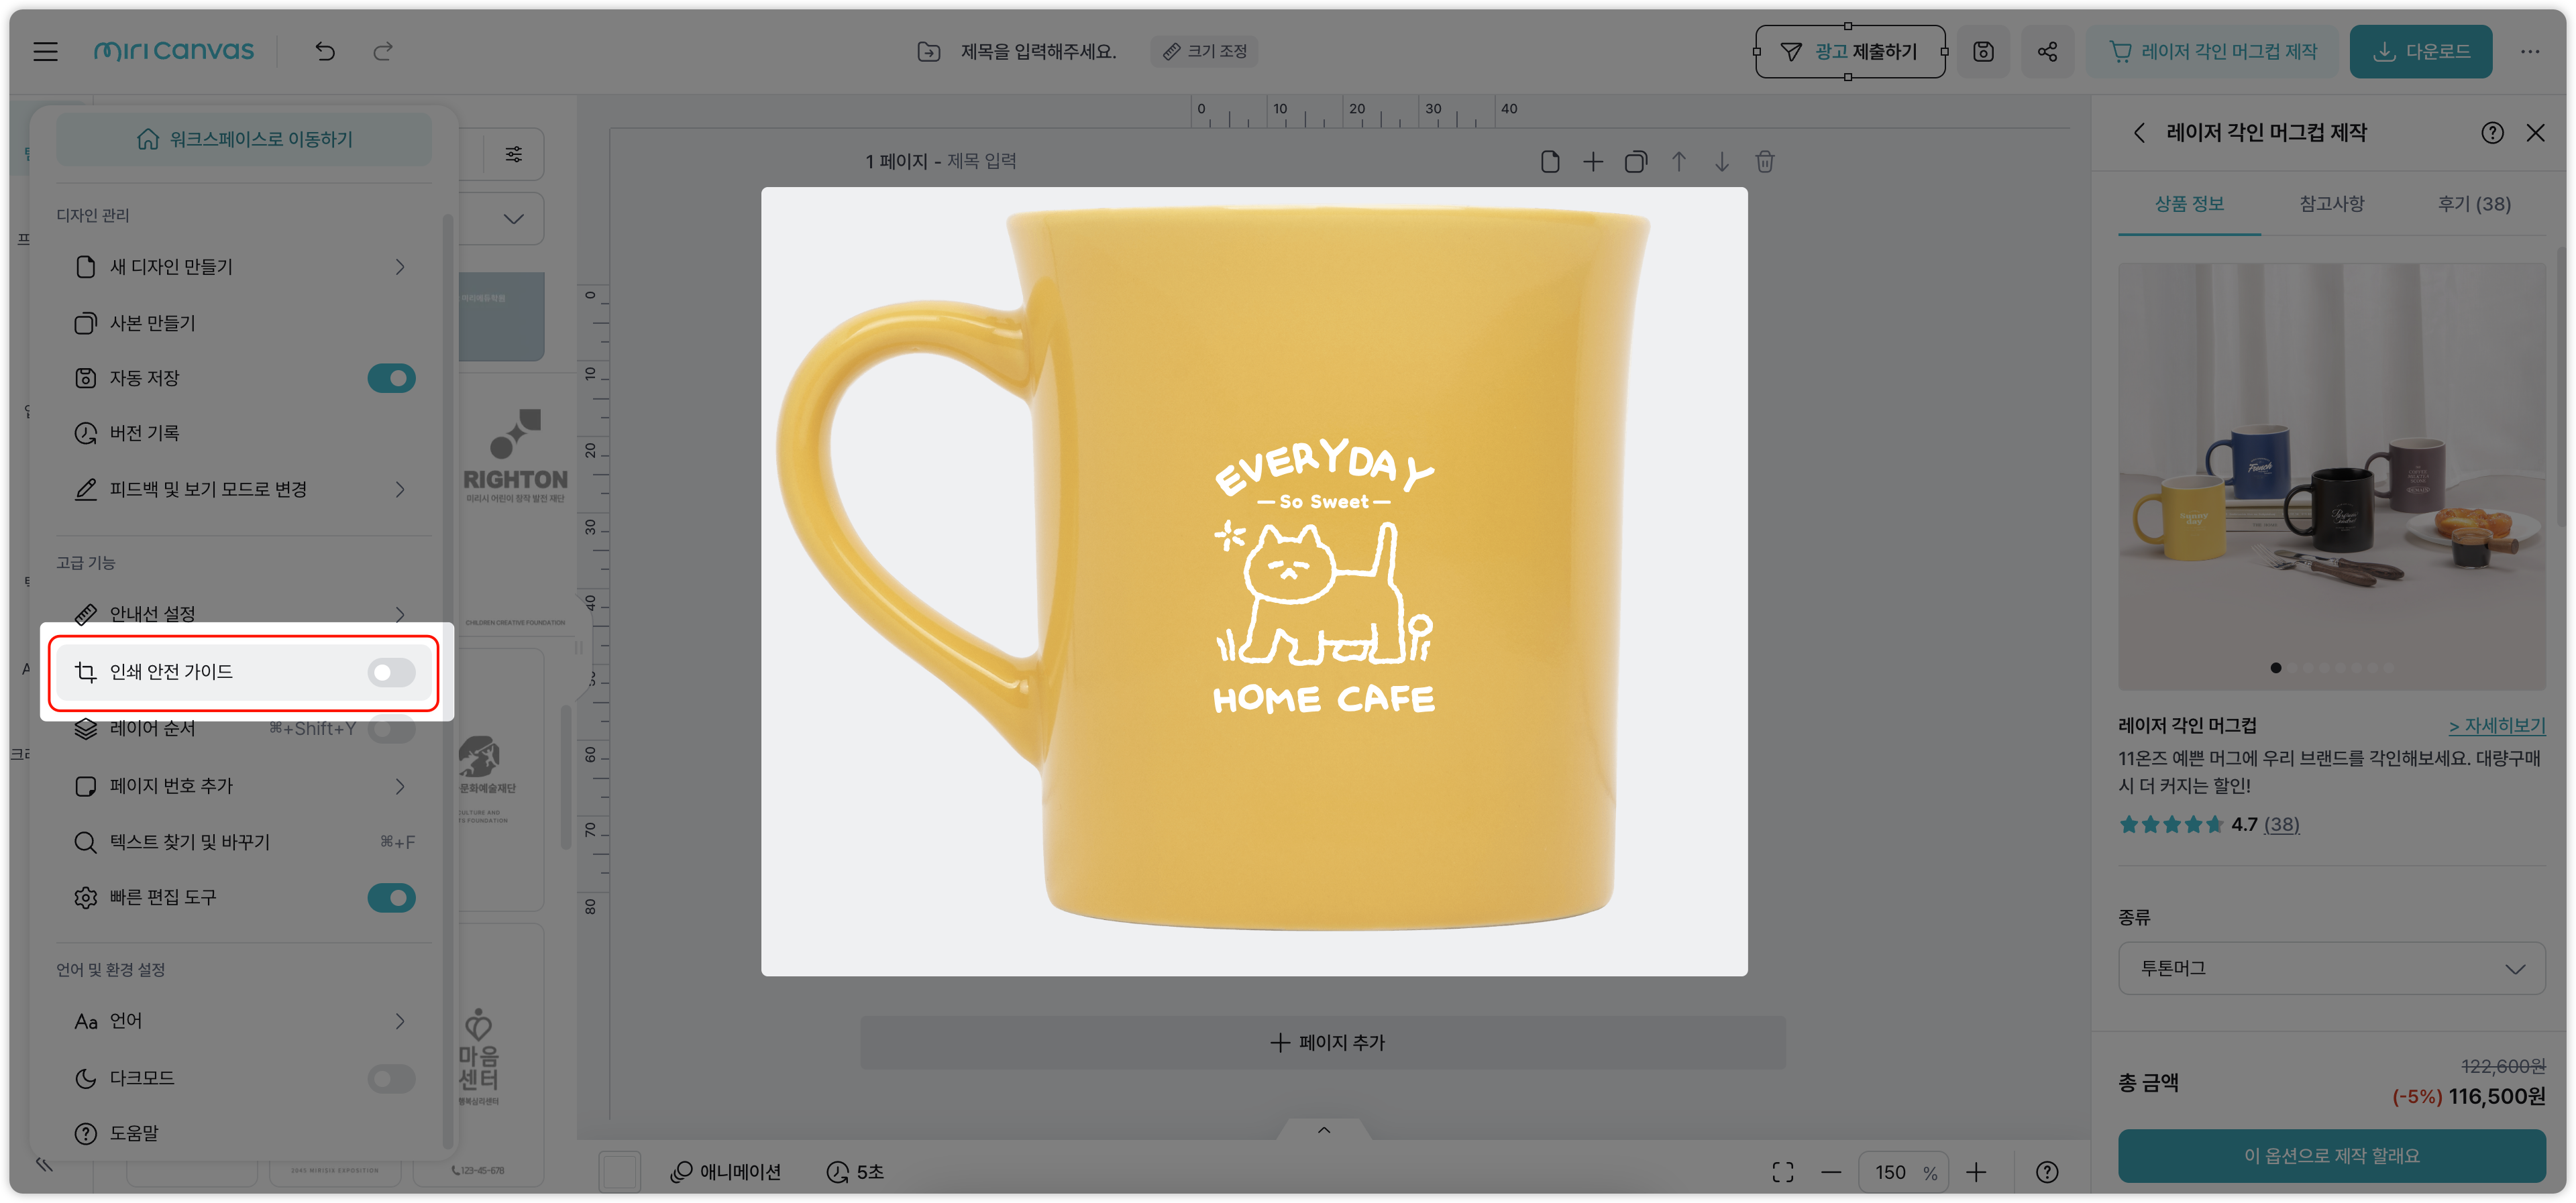The image size is (2576, 1203).
Task: Click the 이 옵션으로 제작 할래요 button
Action: [2331, 1155]
